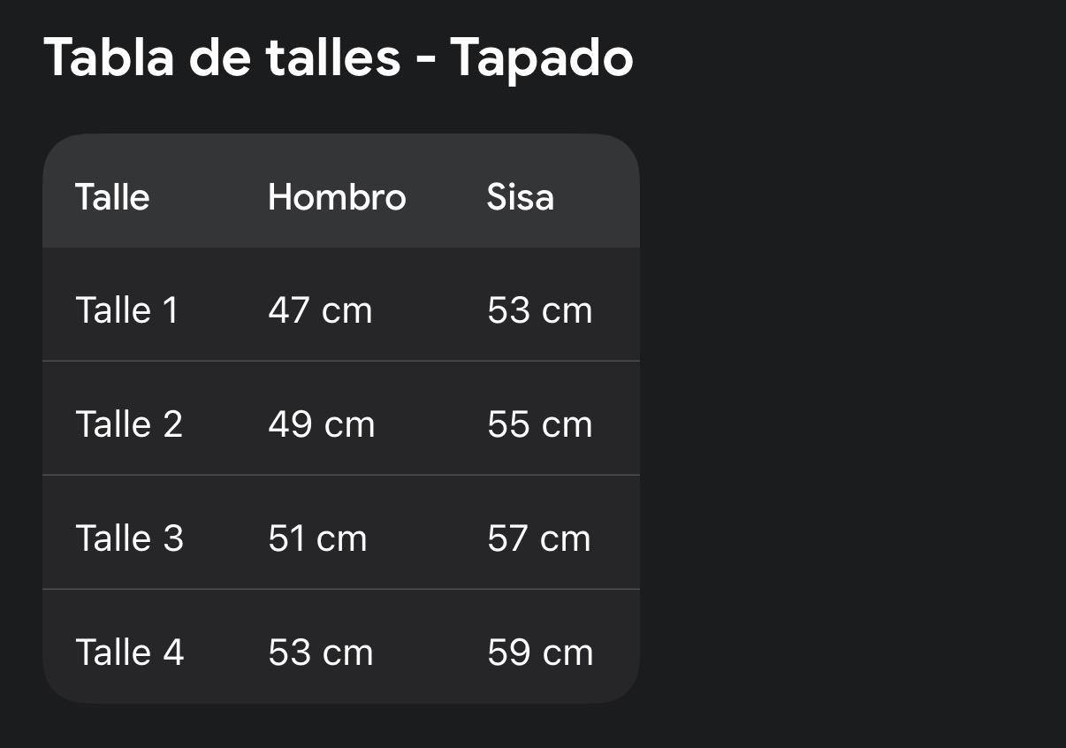The image size is (1066, 748).
Task: Select the 47 cm Hombro cell
Action: (x=320, y=310)
